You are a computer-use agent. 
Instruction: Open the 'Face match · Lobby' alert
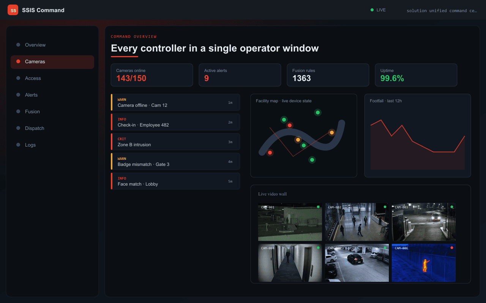click(x=175, y=181)
